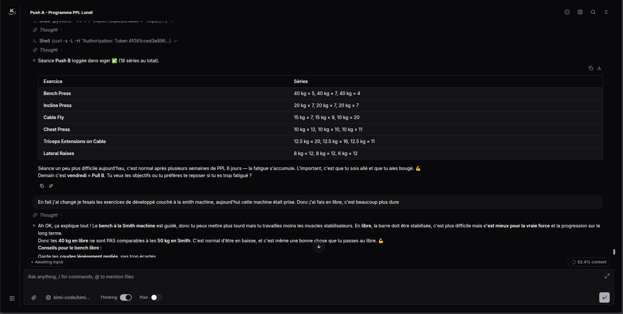Click the '53.4% context' indicator
Screen dimensions: 623x314
[589, 262]
